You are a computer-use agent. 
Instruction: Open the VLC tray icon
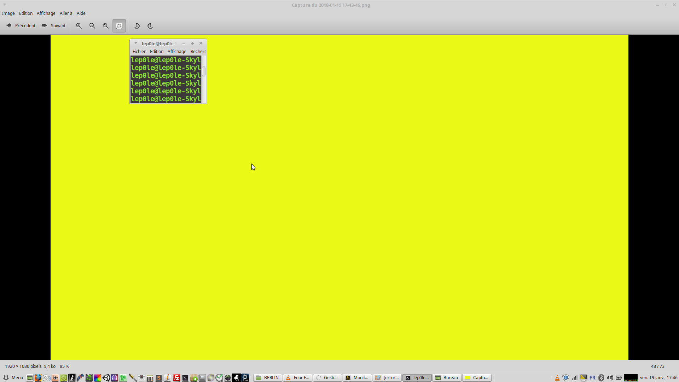pyautogui.click(x=557, y=377)
